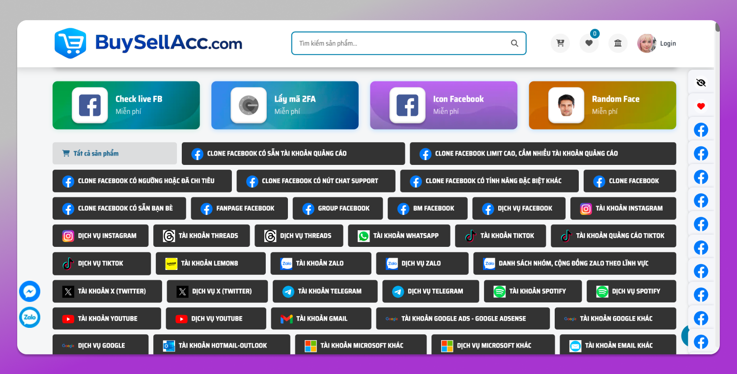Toggle the crossed-eye visibility icon in sidebar
This screenshot has width=737, height=374.
click(x=701, y=82)
